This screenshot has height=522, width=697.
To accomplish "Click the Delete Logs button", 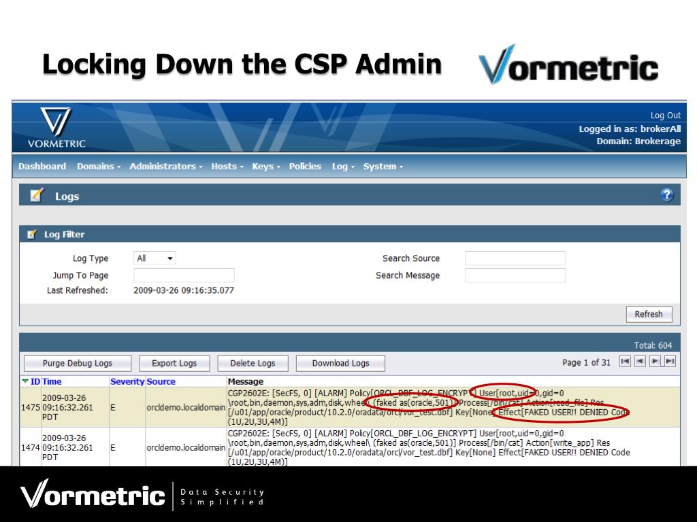I will [x=253, y=363].
